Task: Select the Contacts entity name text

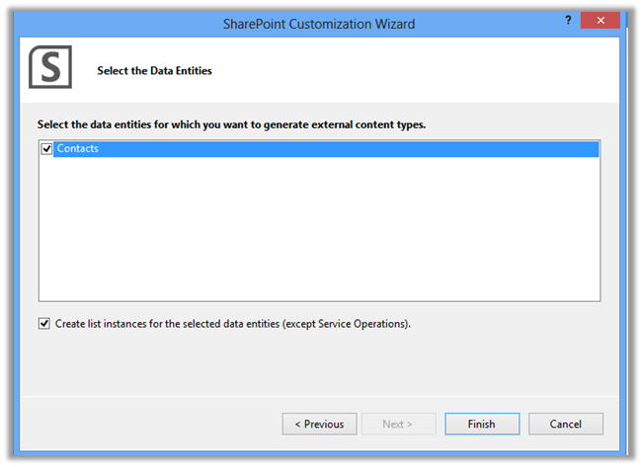Action: [78, 149]
